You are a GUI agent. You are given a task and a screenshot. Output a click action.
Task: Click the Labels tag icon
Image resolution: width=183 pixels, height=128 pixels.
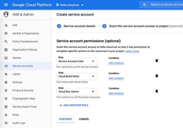6,74
